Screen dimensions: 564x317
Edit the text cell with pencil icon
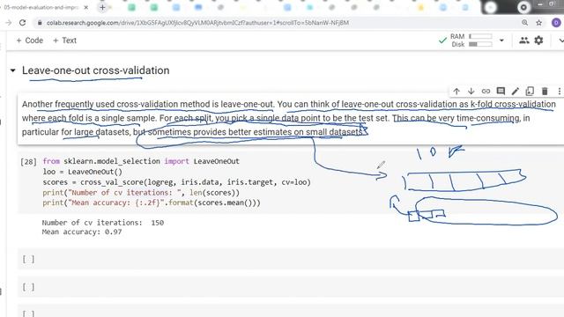click(515, 92)
